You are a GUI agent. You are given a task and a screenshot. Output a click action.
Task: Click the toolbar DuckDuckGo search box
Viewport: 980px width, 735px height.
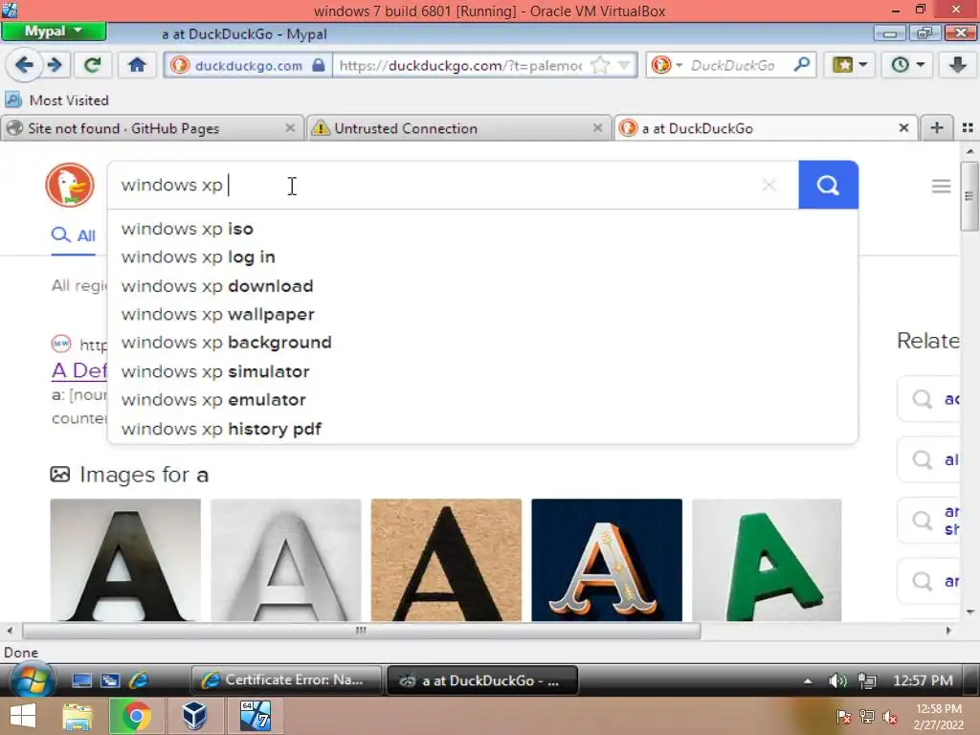tap(732, 65)
